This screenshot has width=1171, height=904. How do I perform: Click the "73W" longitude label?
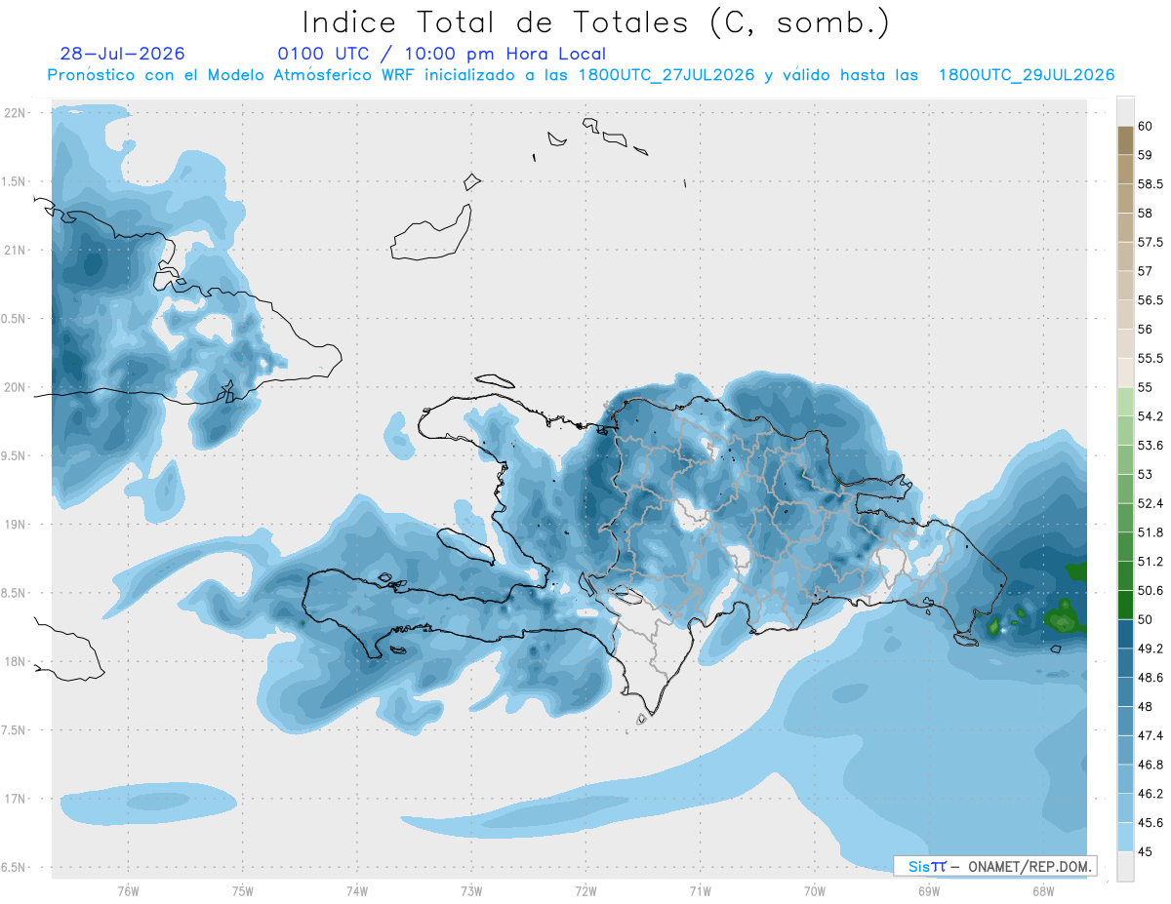(x=471, y=891)
